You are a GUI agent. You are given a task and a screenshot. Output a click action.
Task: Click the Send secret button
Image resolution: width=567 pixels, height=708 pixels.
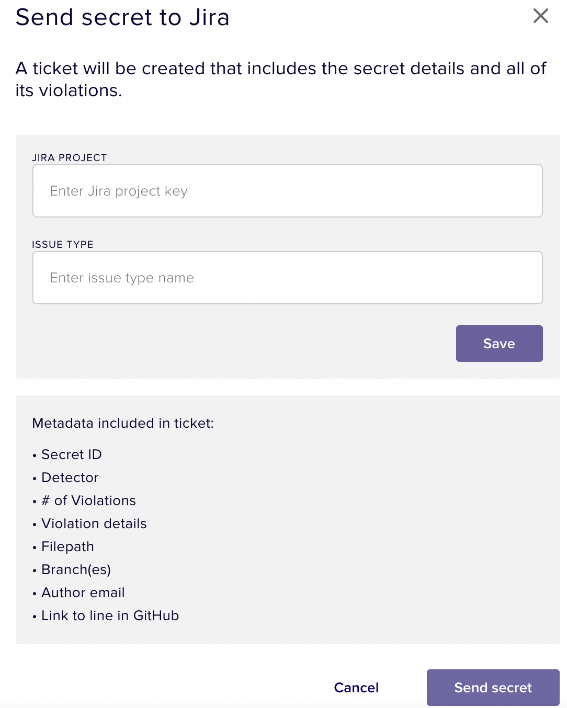point(493,688)
